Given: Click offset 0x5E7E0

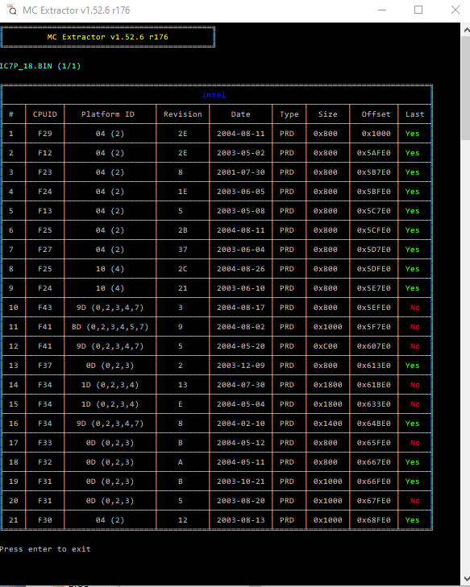Looking at the screenshot, I should (x=374, y=288).
